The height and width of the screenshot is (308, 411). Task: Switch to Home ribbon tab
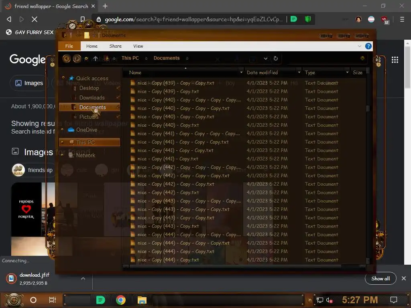[x=92, y=46]
